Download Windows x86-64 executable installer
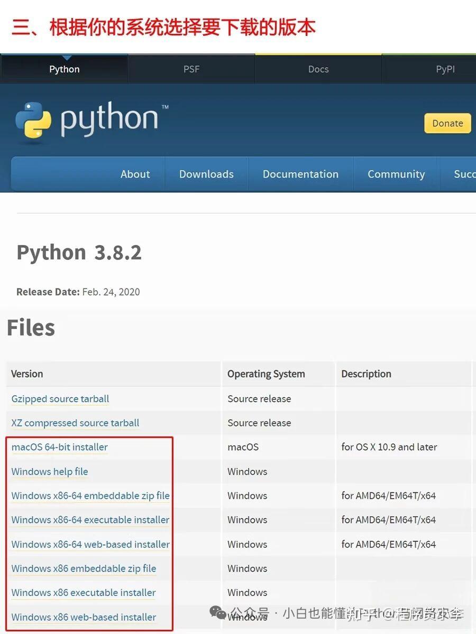This screenshot has width=476, height=634. tap(90, 520)
